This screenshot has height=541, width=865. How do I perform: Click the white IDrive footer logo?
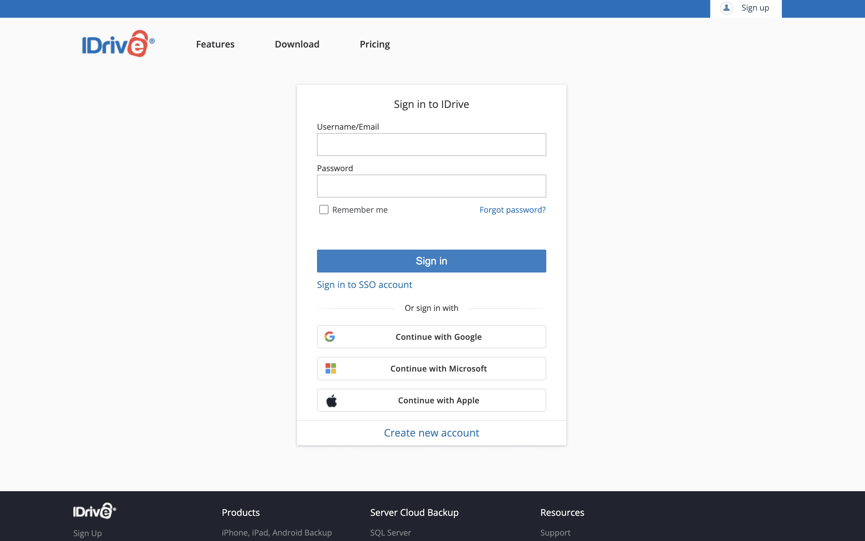95,511
